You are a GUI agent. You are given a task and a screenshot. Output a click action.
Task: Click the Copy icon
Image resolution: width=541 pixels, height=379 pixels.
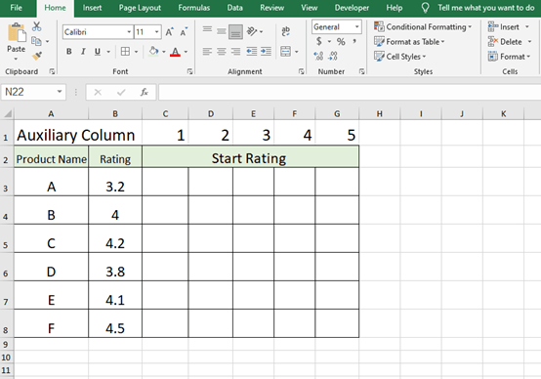[36, 41]
